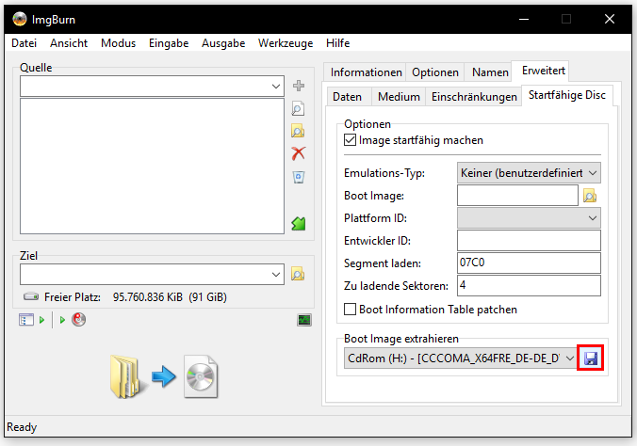Open the Eingabe menu
Screen dimensions: 637x446
click(169, 43)
